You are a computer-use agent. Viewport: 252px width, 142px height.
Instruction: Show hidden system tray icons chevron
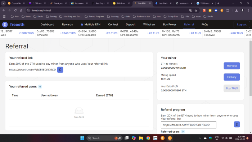click(200, 138)
